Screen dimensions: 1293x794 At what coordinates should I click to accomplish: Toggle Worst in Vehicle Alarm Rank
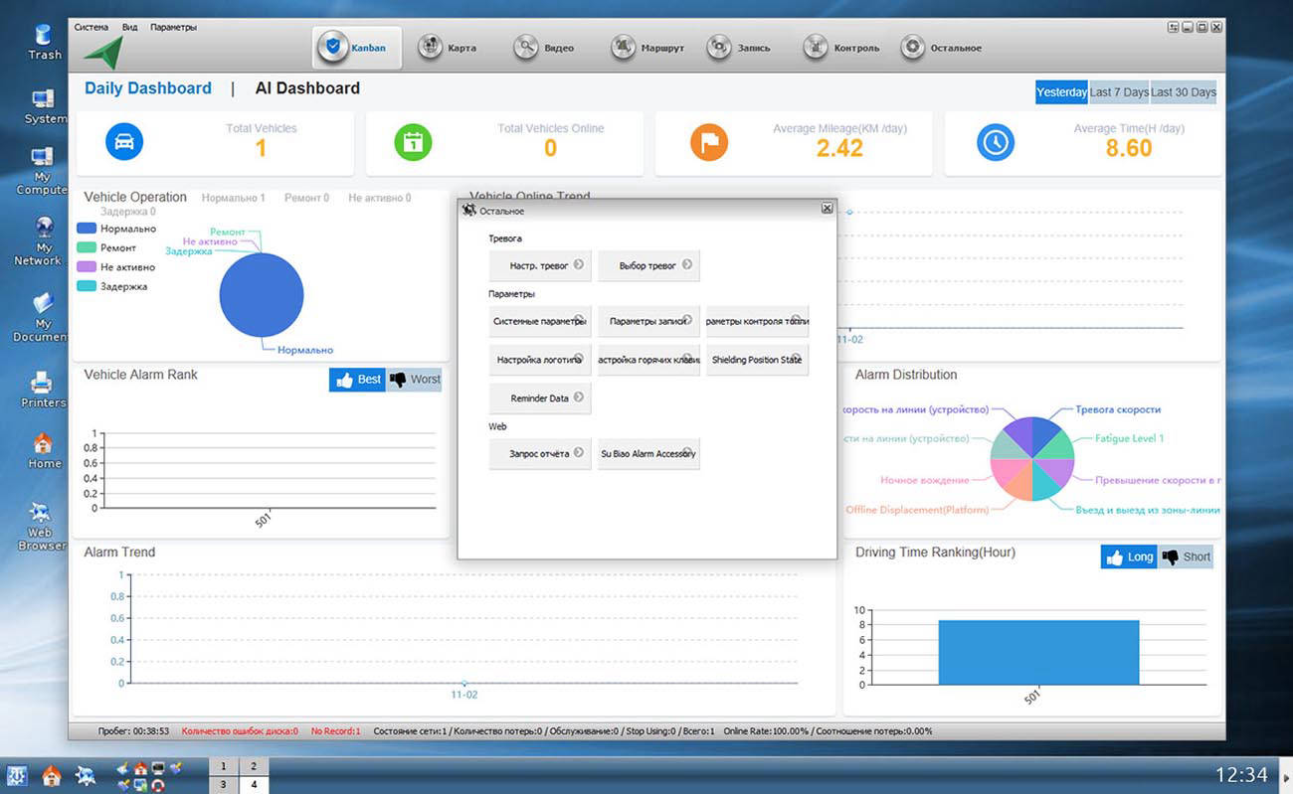414,380
